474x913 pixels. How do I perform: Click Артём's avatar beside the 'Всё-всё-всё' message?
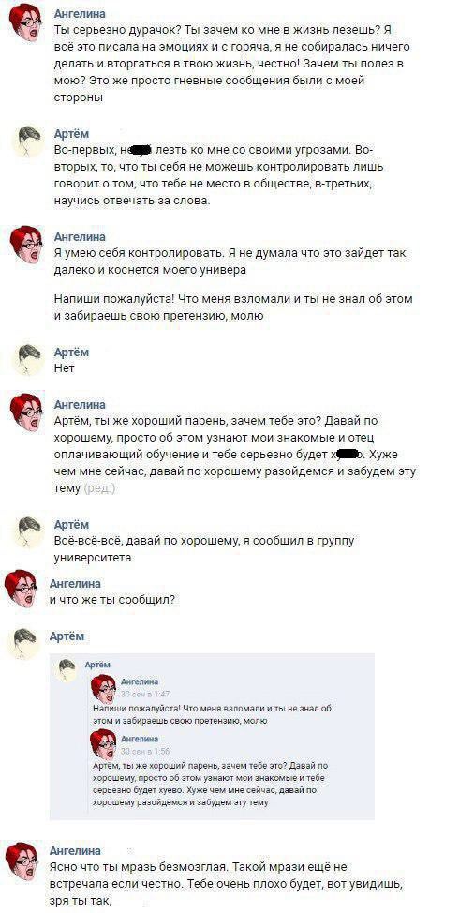tap(28, 532)
